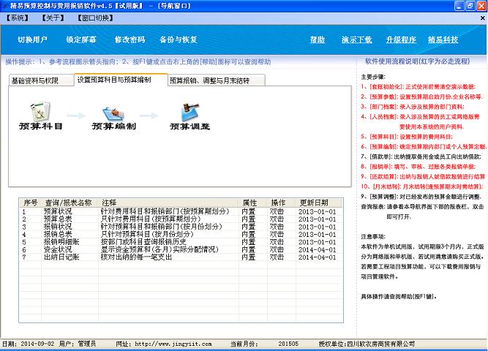Click the 演示下载 link
Image resolution: width=488 pixels, height=351 pixels.
(356, 39)
